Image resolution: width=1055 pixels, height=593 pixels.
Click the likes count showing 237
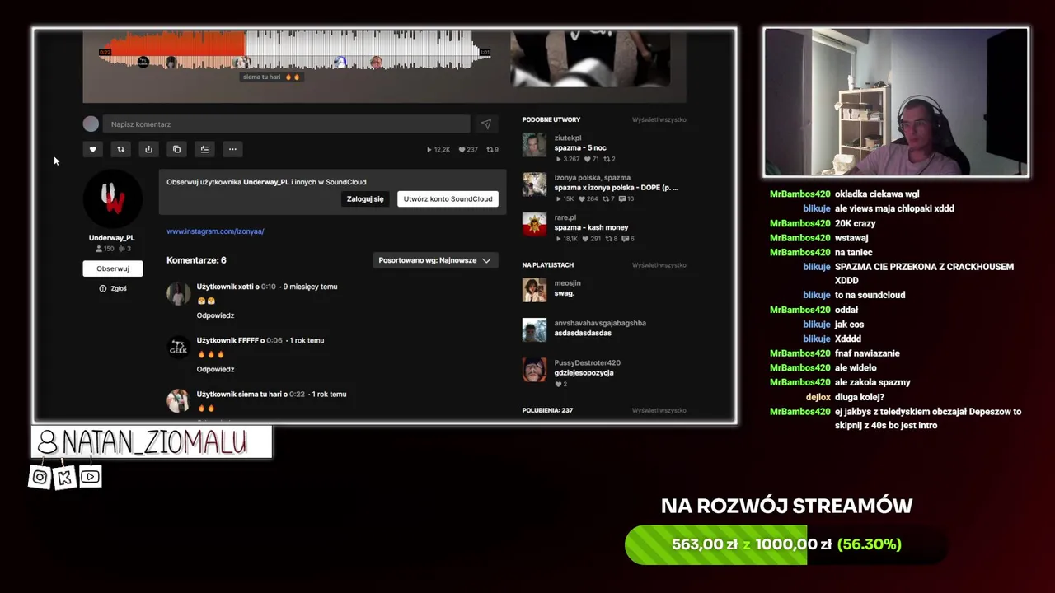[x=468, y=150]
